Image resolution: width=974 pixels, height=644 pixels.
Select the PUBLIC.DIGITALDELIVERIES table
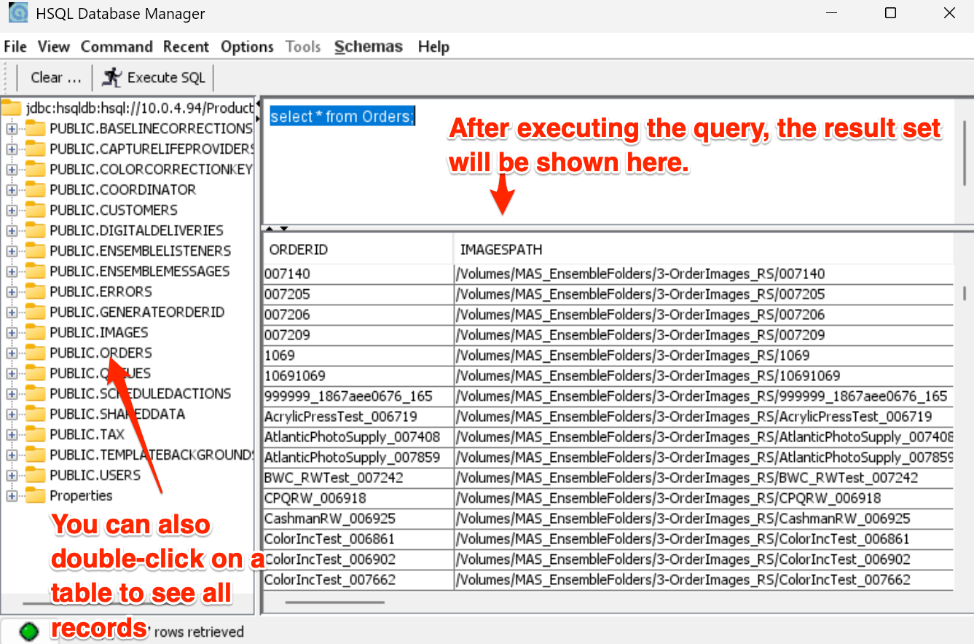coord(136,230)
